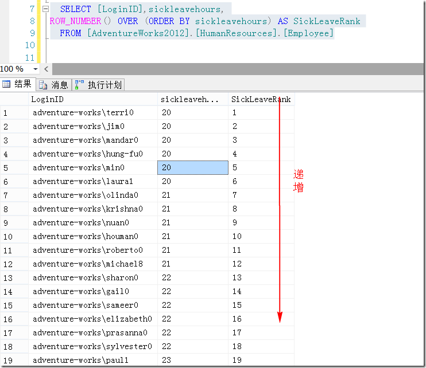This screenshot has width=426, height=368.
Task: Collapse the SELECT statement code block
Action: (x=45, y=9)
